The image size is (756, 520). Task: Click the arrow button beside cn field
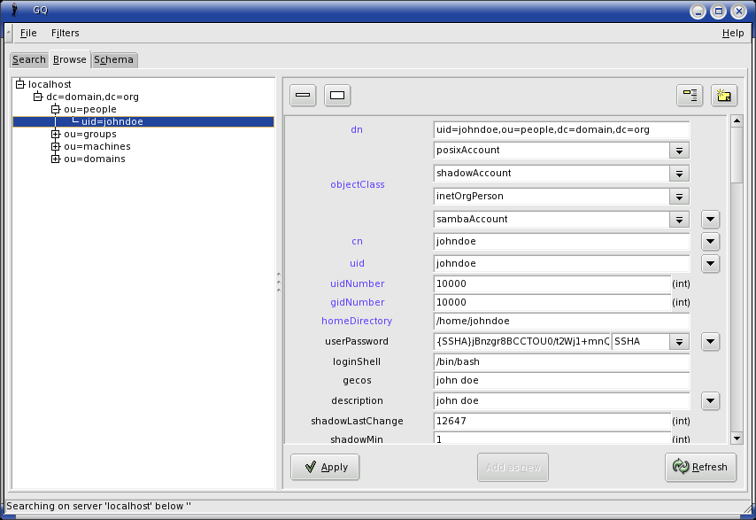[x=710, y=242]
